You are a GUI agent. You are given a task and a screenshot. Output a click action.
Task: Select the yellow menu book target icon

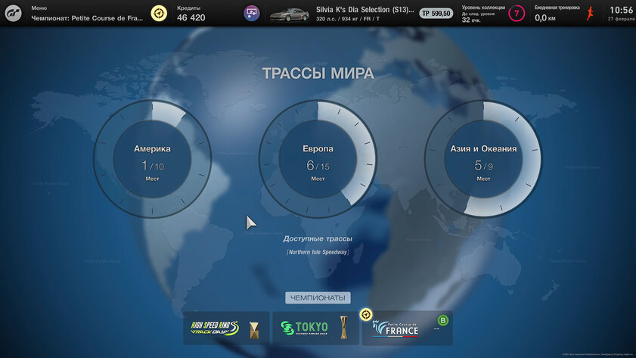[159, 14]
